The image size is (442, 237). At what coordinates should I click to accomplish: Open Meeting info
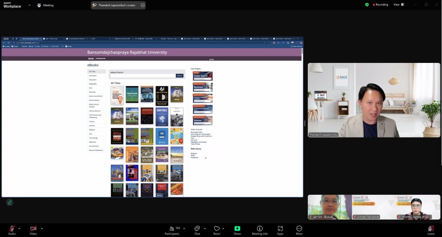click(x=259, y=230)
